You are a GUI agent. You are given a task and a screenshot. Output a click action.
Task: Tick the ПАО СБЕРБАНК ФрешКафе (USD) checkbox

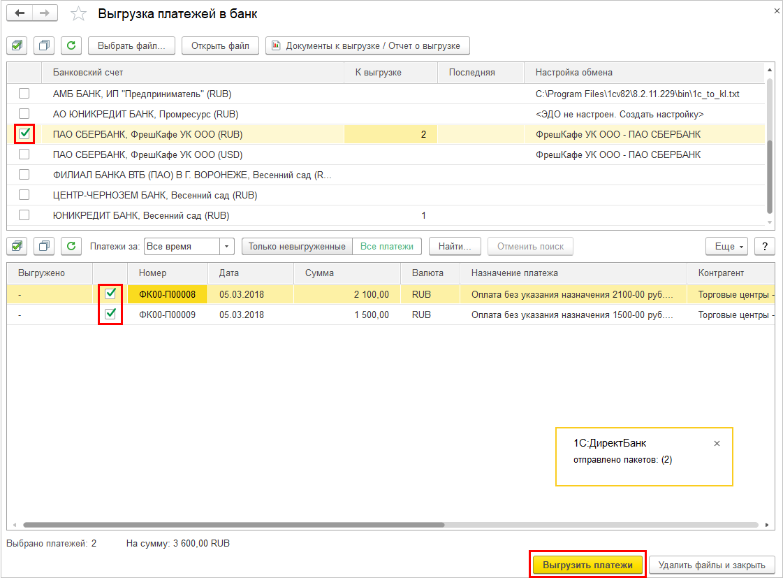[x=24, y=154]
